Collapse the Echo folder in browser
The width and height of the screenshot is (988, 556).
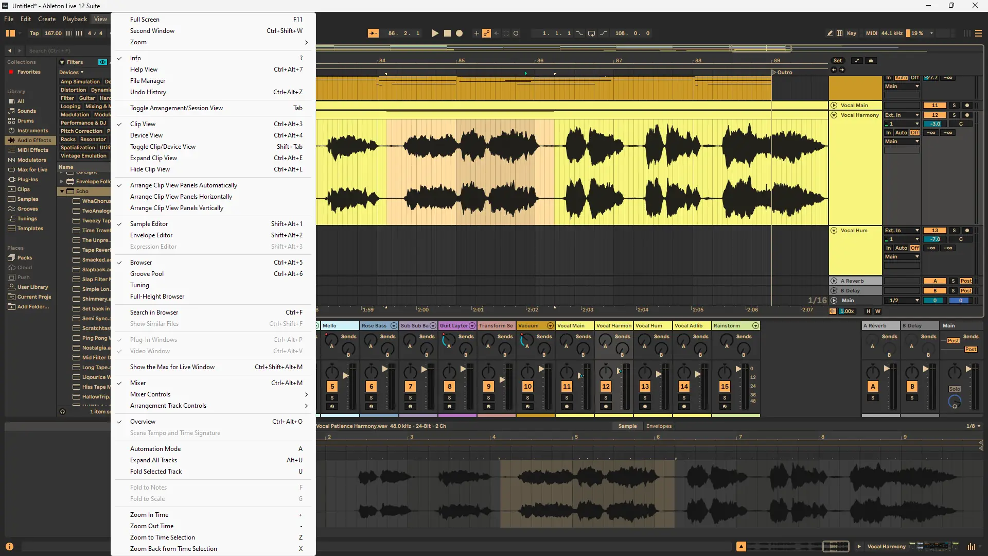click(62, 192)
